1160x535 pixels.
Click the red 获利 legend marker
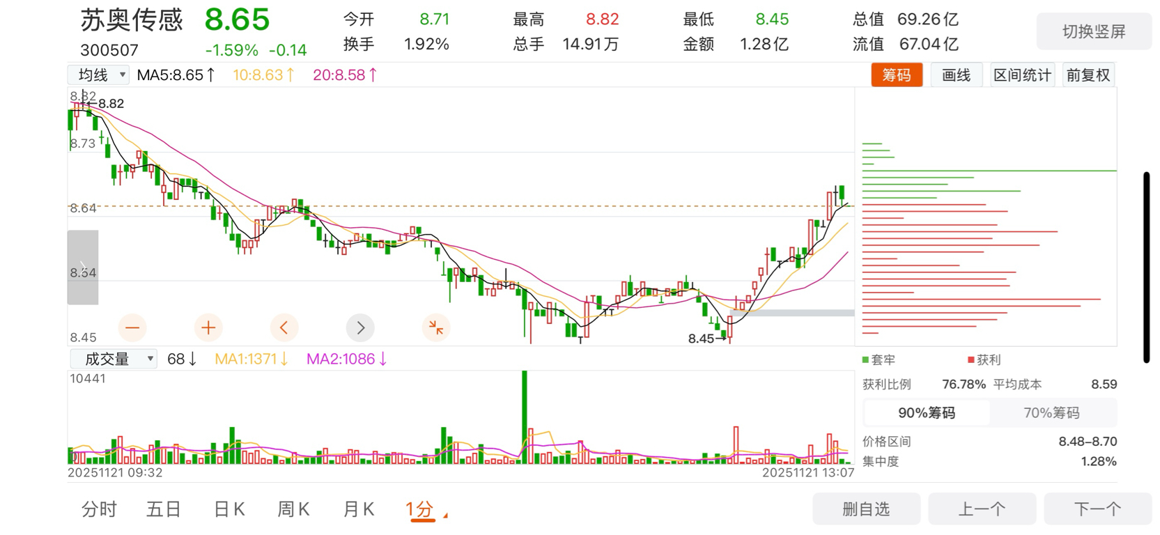point(971,360)
